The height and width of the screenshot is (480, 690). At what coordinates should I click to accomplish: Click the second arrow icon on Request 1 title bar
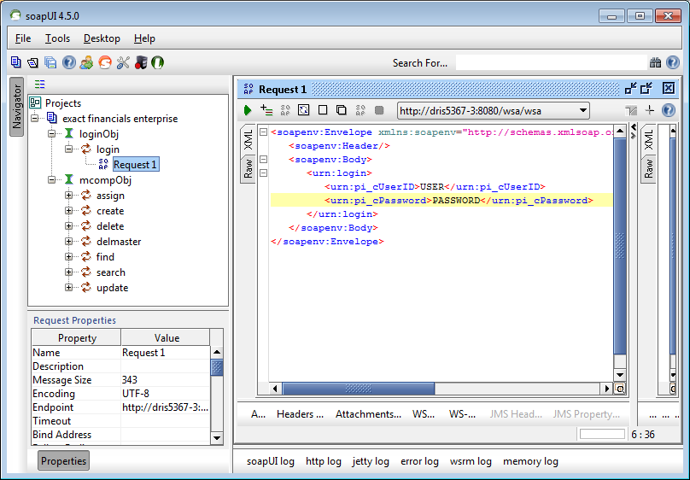pyautogui.click(x=646, y=89)
